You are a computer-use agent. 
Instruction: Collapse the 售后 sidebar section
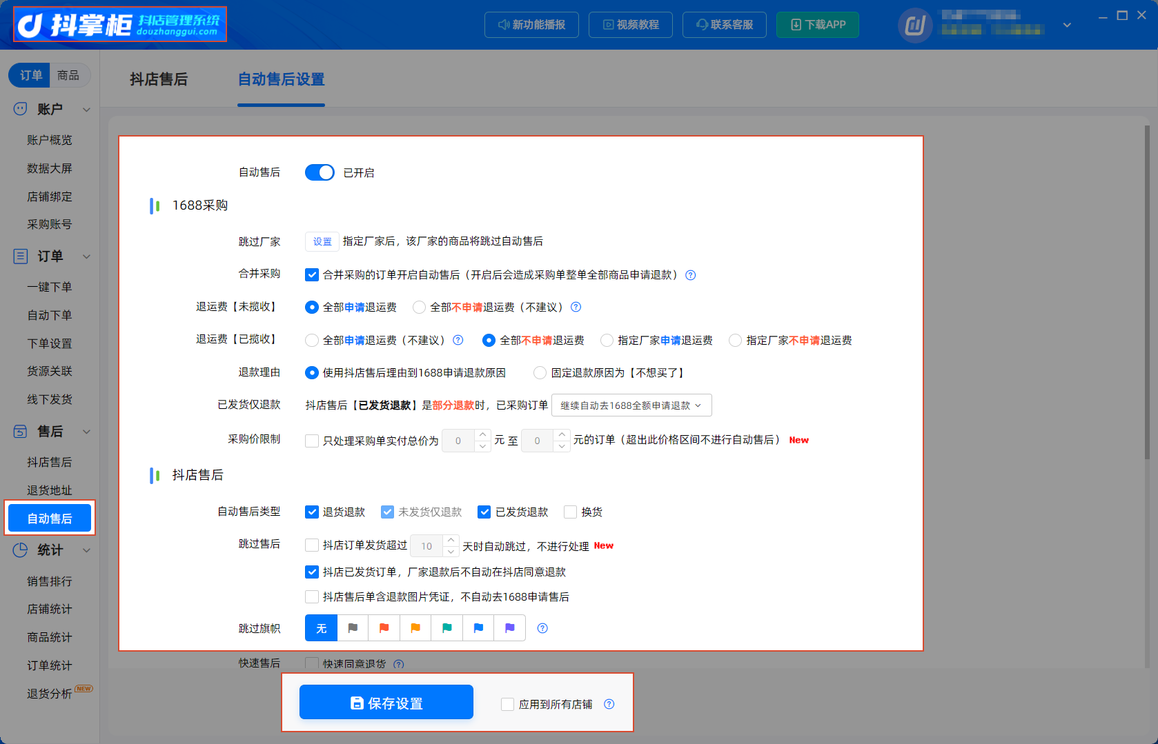pos(87,432)
